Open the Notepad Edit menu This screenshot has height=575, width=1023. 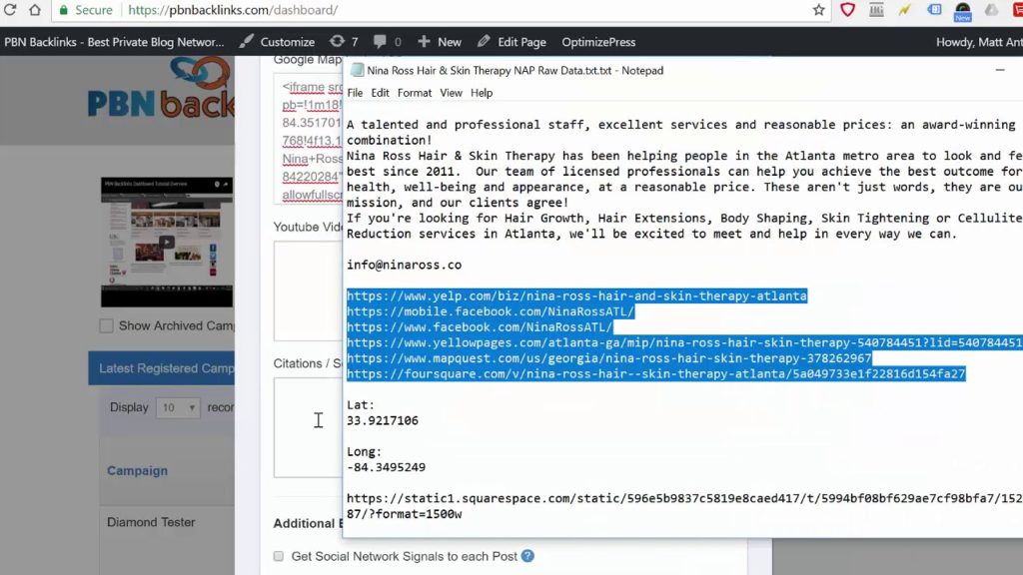click(380, 93)
